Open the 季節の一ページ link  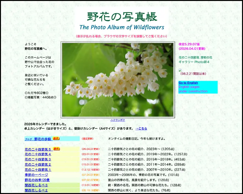(36, 175)
